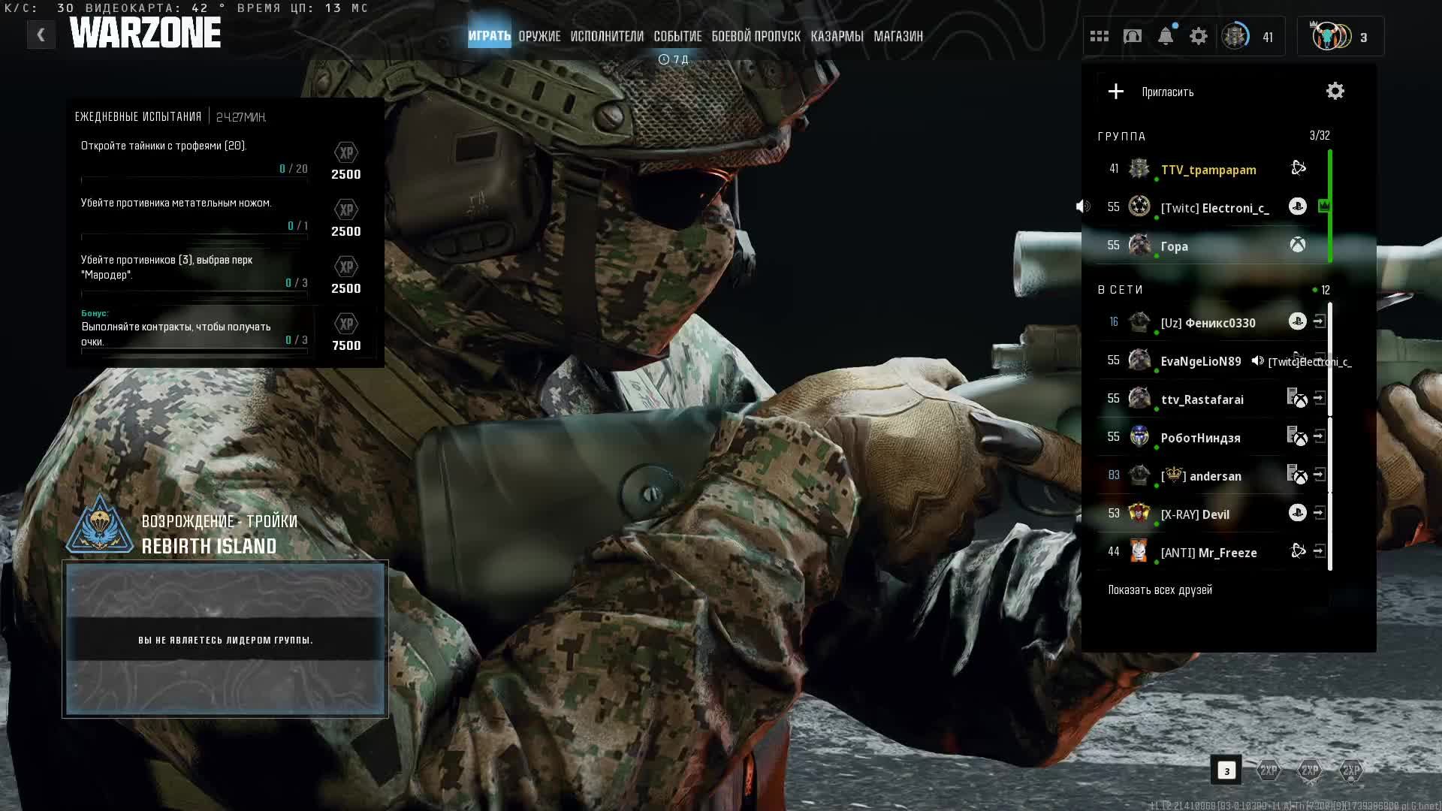Screen dimensions: 1442x811
Task: Open the settings gear in top bar
Action: tap(1199, 36)
